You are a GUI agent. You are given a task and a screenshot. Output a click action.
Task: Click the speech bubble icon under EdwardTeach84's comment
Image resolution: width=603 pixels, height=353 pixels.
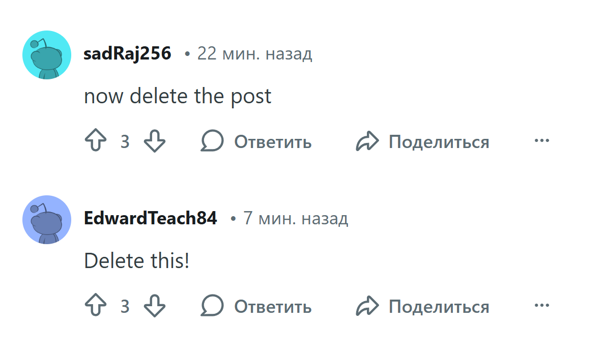(212, 306)
